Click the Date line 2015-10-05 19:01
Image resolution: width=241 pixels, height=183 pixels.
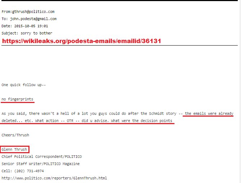pyautogui.click(x=25, y=26)
